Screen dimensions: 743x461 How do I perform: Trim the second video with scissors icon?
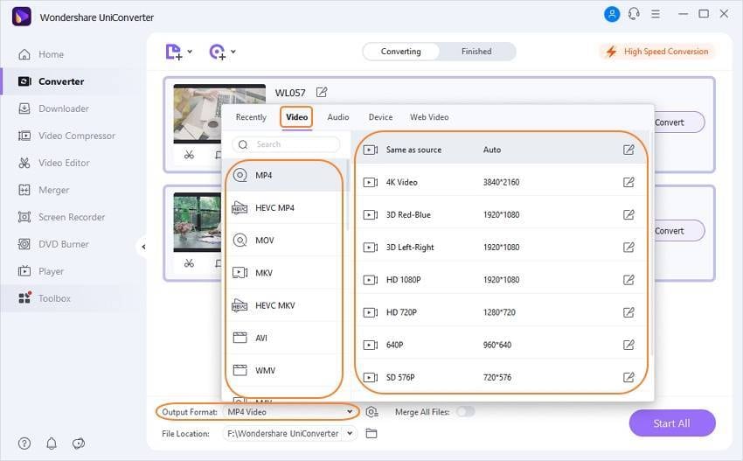point(189,262)
